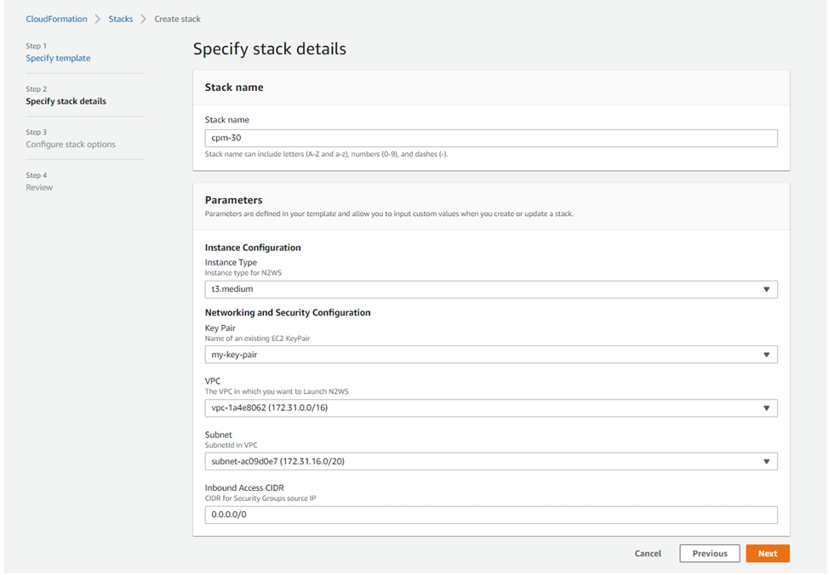The image size is (829, 575).
Task: Focus the Stack name text field
Action: pos(490,138)
